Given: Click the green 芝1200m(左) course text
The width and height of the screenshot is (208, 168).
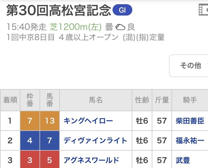Looking at the screenshot, I should click(x=76, y=27).
